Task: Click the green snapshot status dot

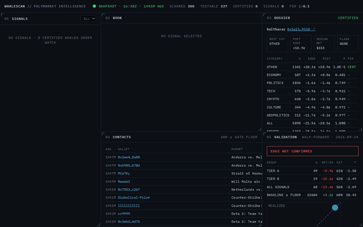Action: (x=94, y=6)
